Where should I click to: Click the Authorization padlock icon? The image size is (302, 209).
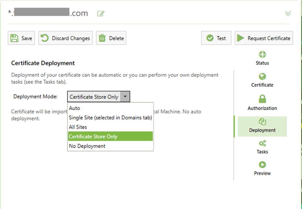point(262,99)
